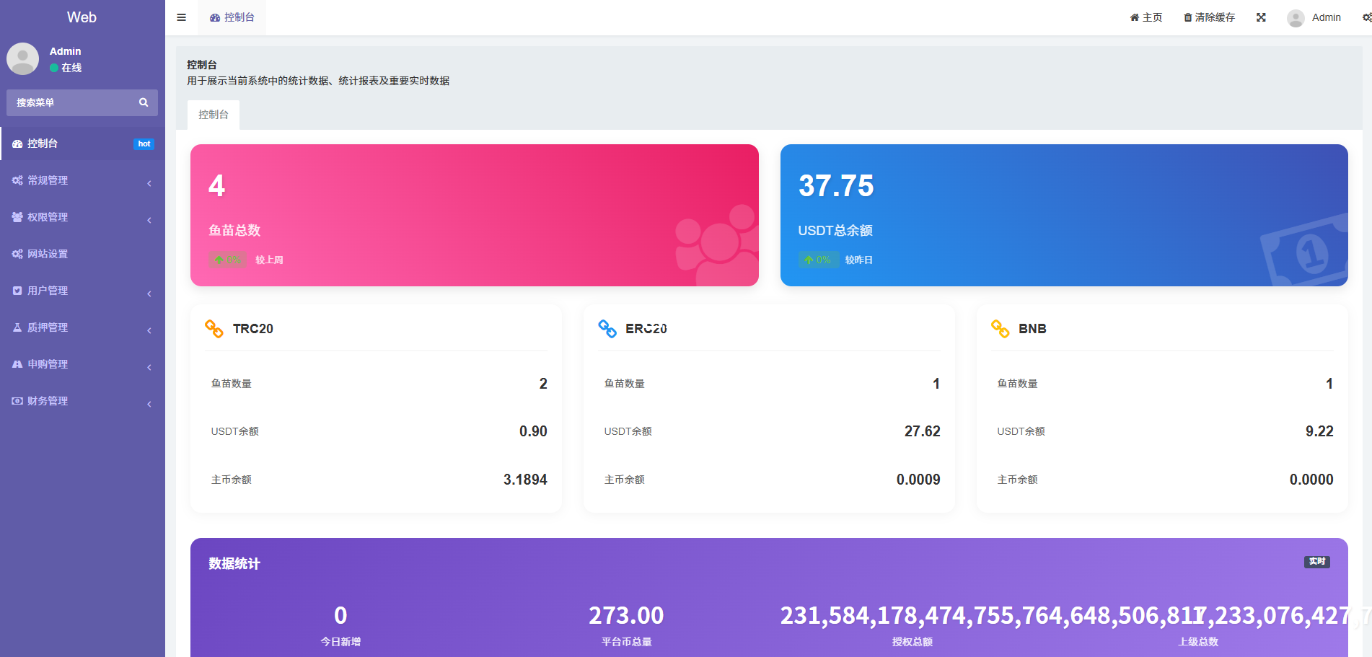
Task: Click the orange TRC20 chain icon
Action: 214,329
